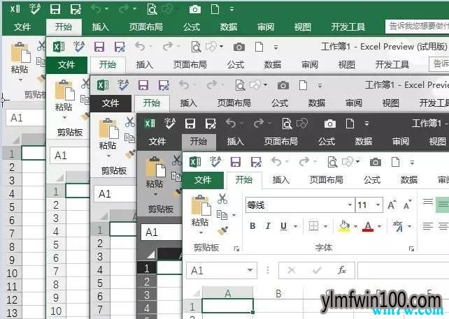The width and height of the screenshot is (449, 319).
Task: Click formula bar input in frontmost window
Action: [403, 270]
